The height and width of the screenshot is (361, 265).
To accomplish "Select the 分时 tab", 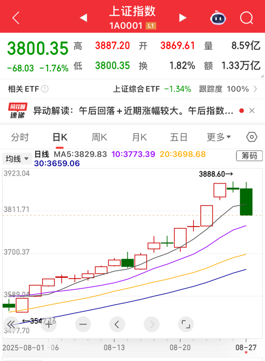I will point(20,137).
